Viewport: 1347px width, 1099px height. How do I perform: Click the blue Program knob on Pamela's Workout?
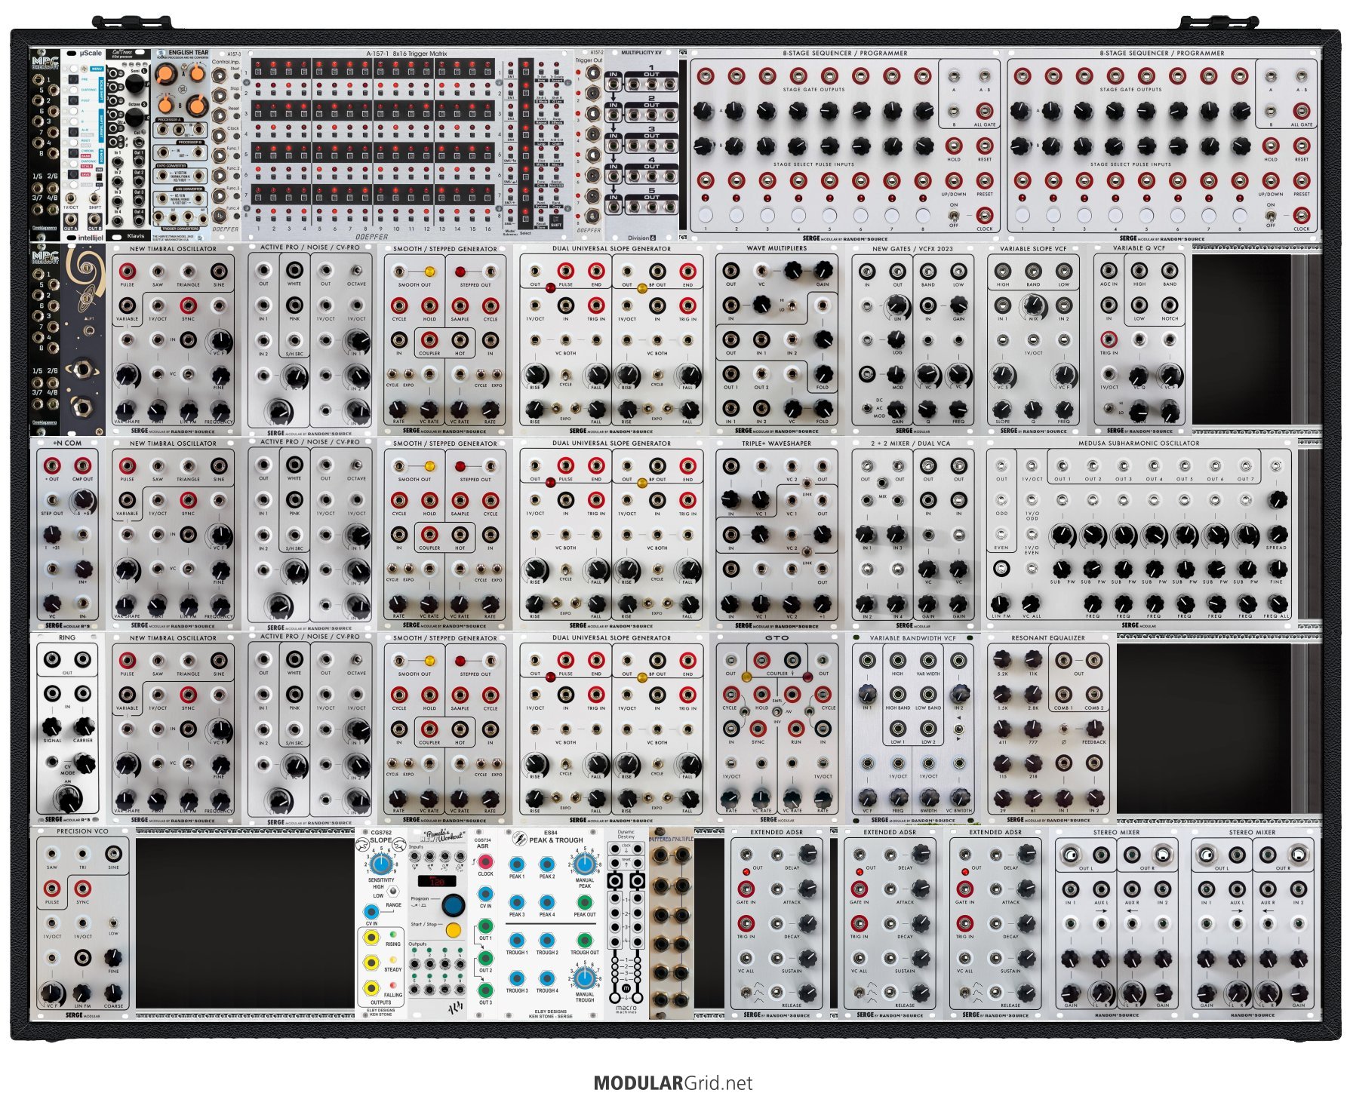click(x=453, y=904)
